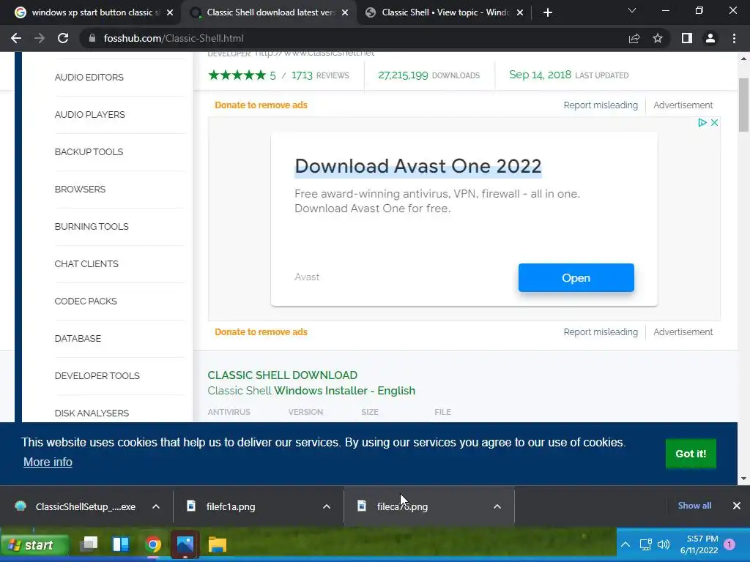Open the BROWSERS category

pyautogui.click(x=80, y=190)
